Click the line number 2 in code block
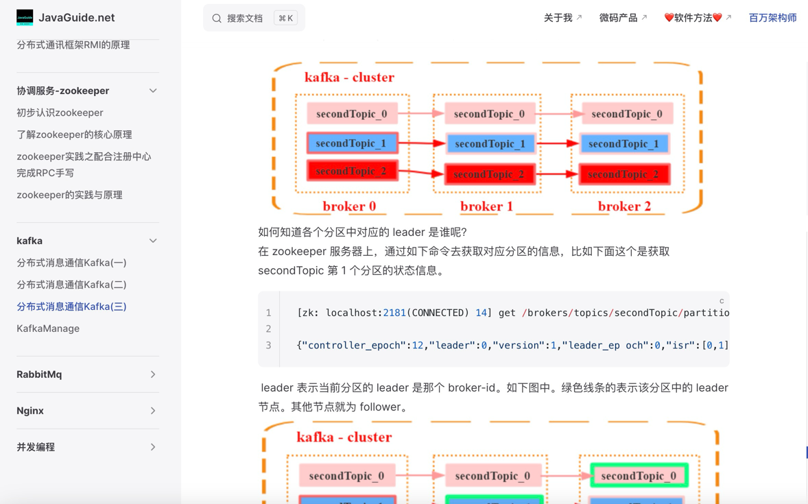 [268, 328]
